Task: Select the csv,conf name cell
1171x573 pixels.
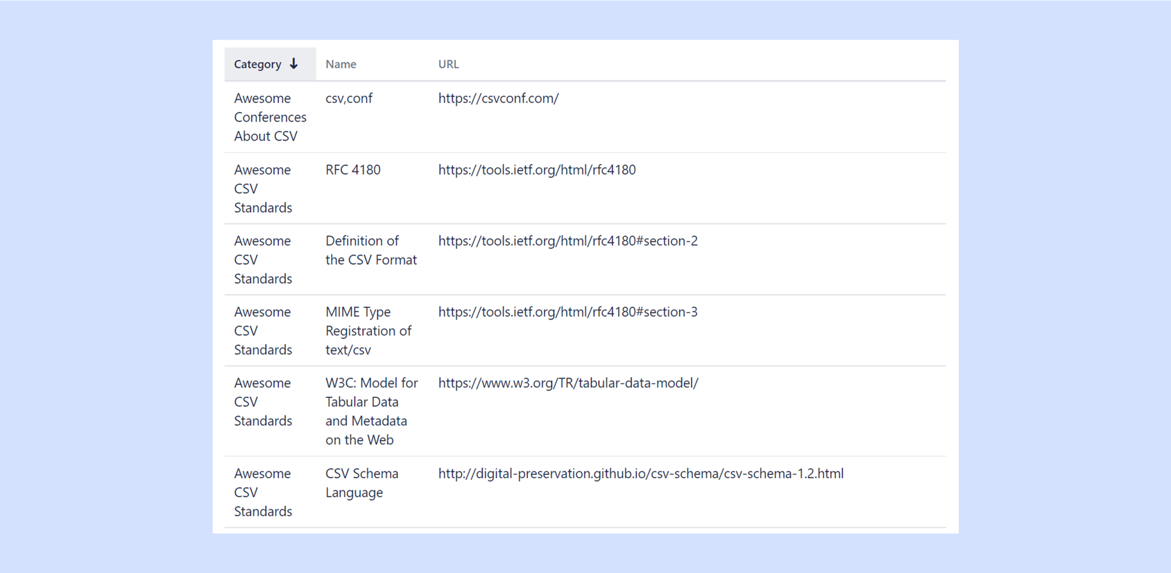Action: coord(349,99)
